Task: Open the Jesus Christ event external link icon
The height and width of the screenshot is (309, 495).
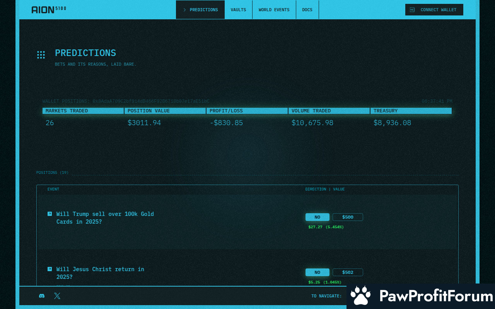Action: 49,269
